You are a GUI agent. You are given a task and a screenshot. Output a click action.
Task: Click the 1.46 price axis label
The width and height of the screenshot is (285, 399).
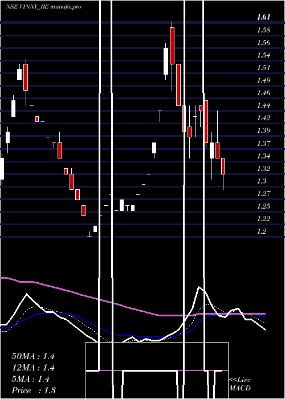[x=263, y=92]
